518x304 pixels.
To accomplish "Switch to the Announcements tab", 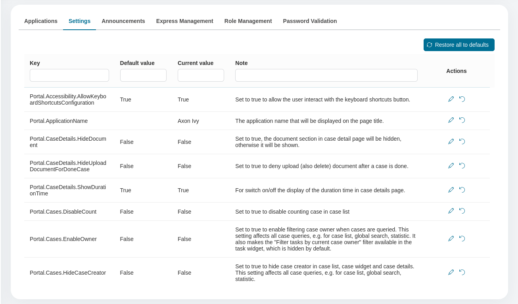I will coord(123,21).
